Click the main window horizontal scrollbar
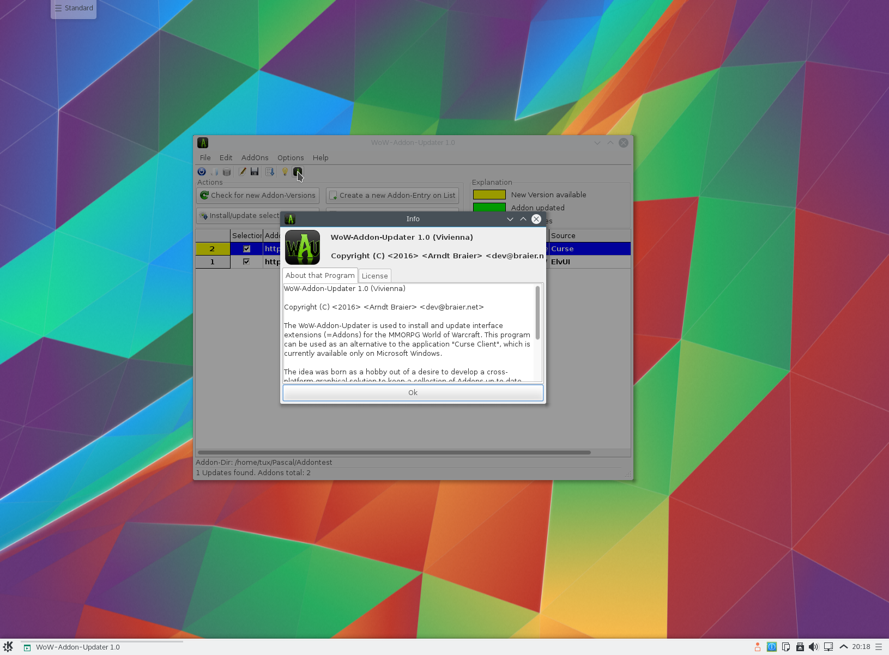889x655 pixels. click(394, 452)
